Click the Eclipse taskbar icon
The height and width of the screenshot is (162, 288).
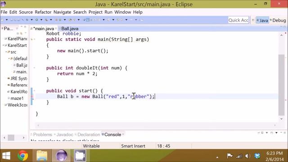coord(61,156)
